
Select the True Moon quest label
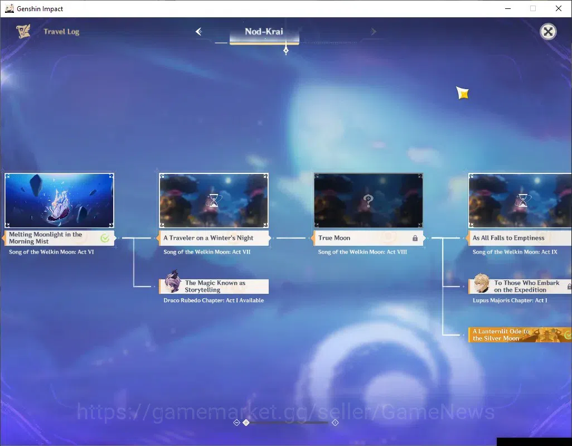click(x=369, y=237)
